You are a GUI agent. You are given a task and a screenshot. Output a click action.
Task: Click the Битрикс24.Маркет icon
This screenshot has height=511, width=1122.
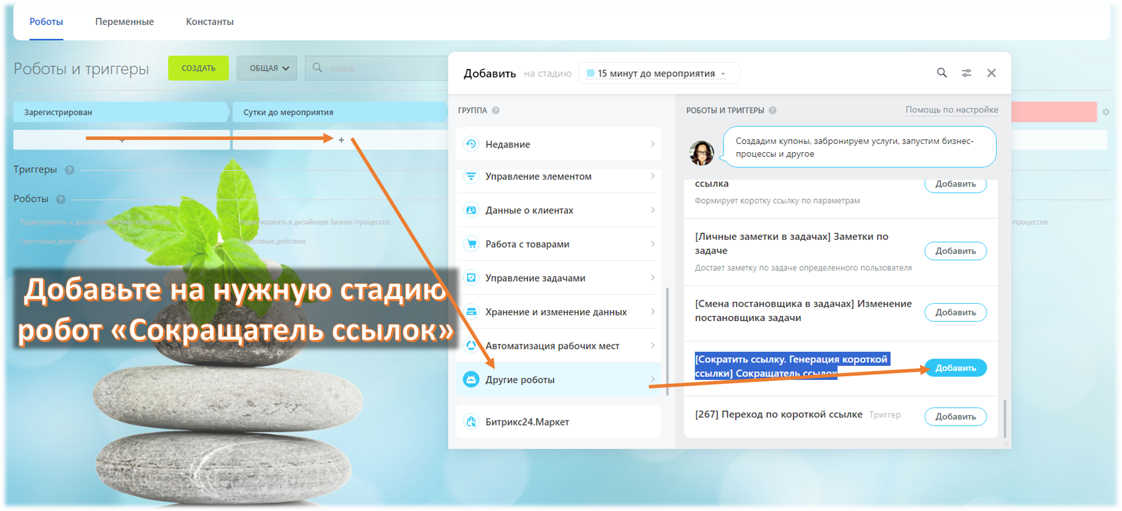pyautogui.click(x=471, y=422)
